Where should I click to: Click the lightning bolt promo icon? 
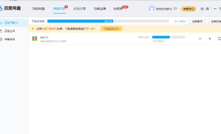coord(33,29)
